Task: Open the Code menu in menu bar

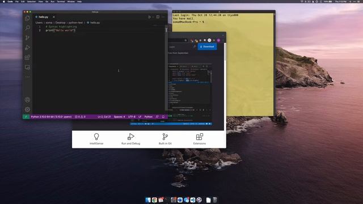Action: pos(10,1)
